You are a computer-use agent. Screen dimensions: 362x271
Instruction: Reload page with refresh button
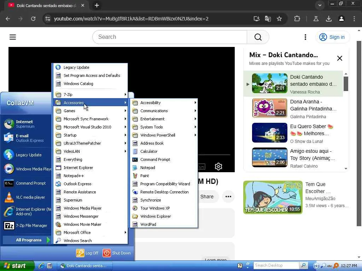click(33, 19)
